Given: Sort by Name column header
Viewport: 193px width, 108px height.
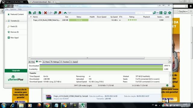Looking at the screenshot, I should [x=35, y=17].
